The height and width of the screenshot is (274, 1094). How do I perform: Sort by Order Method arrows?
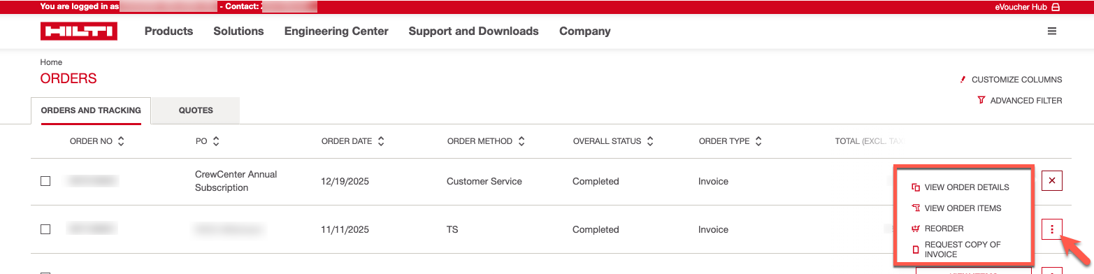[521, 141]
